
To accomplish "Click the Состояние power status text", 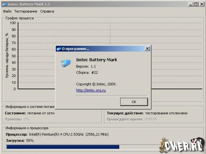I will point(29,113).
